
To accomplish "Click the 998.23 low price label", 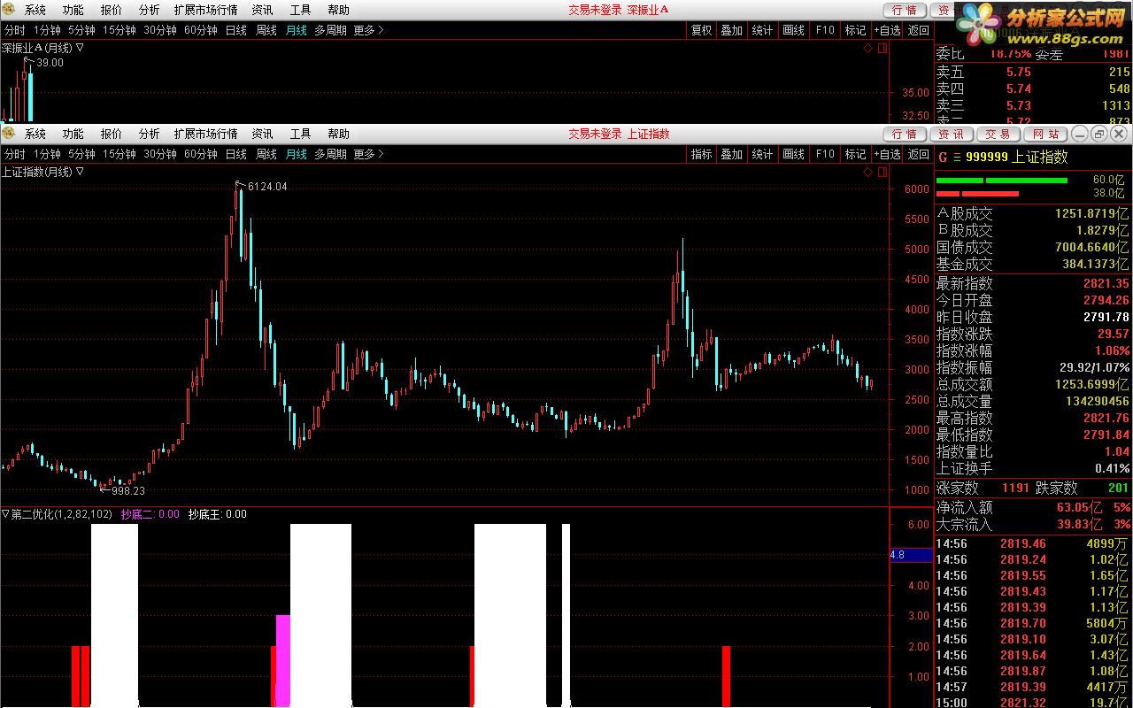I will [x=129, y=490].
